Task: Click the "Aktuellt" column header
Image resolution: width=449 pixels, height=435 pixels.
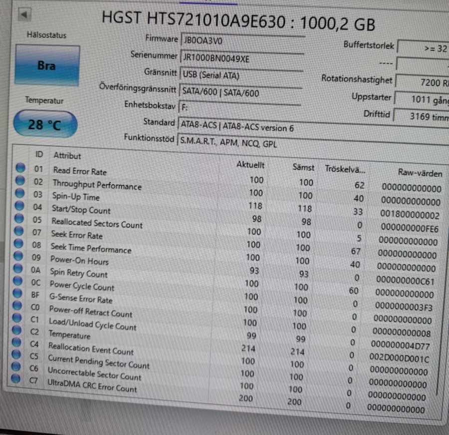Action: tap(250, 165)
